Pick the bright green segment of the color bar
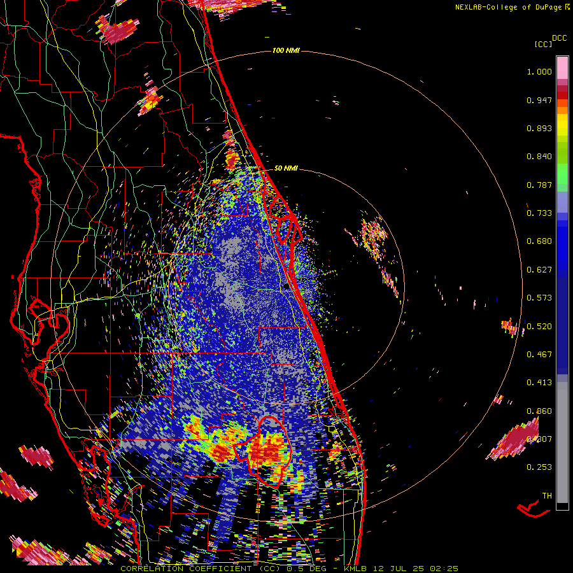573x573 pixels. [x=562, y=174]
